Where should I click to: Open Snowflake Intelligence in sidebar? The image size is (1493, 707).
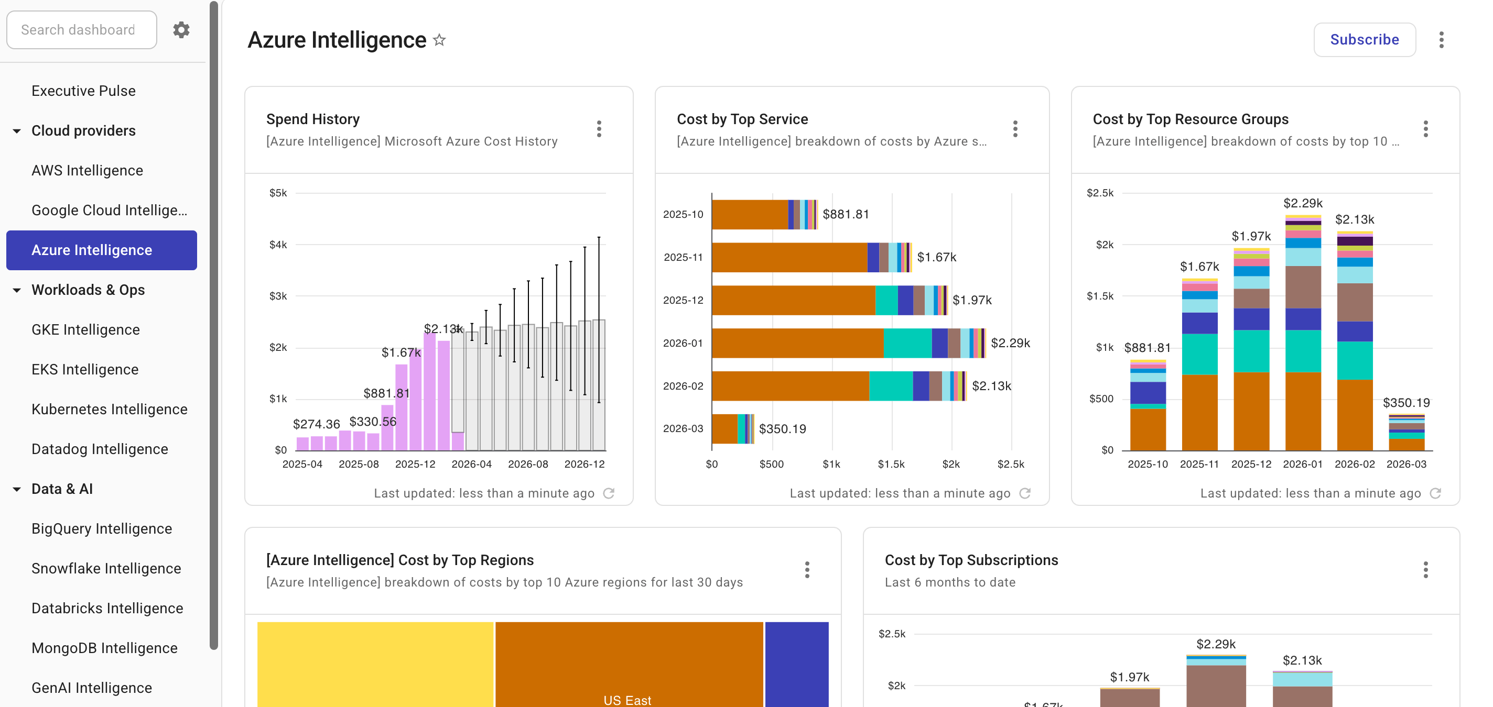[x=106, y=568]
